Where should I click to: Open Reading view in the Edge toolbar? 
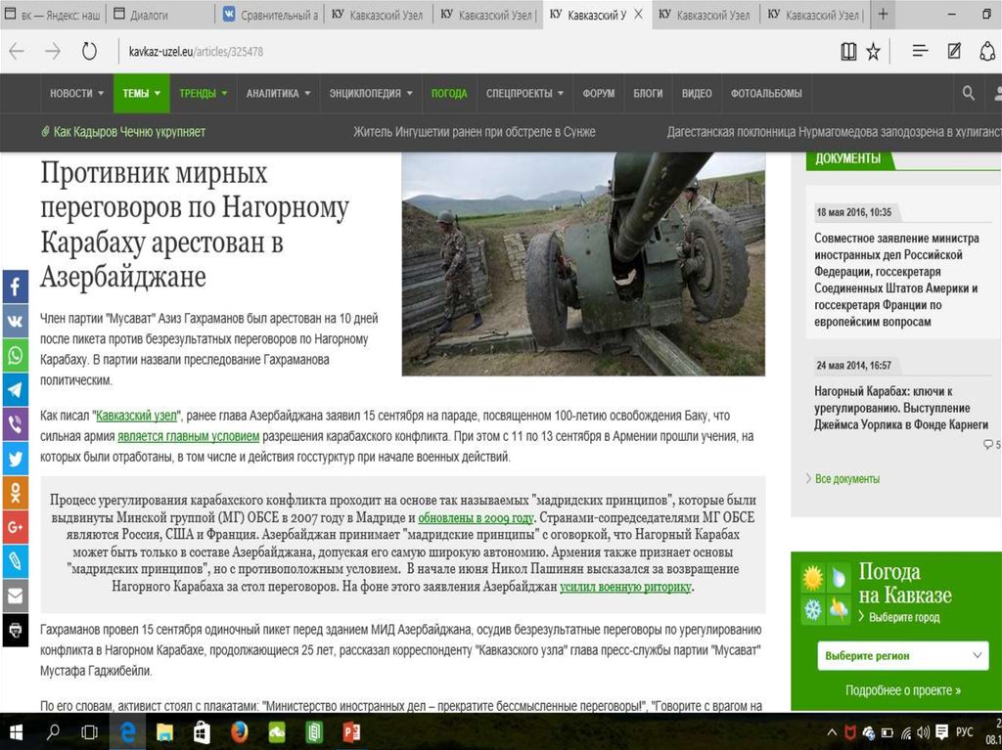pos(848,51)
